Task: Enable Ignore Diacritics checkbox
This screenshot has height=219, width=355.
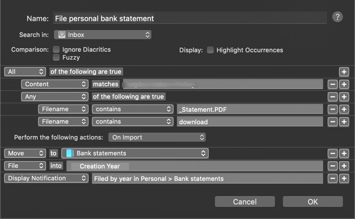Action: pyautogui.click(x=56, y=49)
